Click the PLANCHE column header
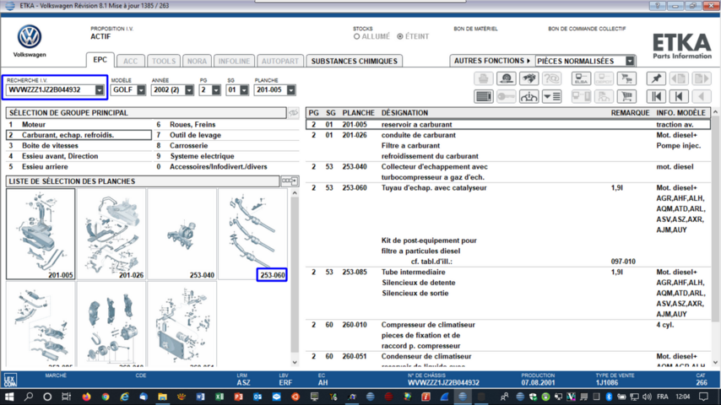721x405 pixels. tap(358, 112)
